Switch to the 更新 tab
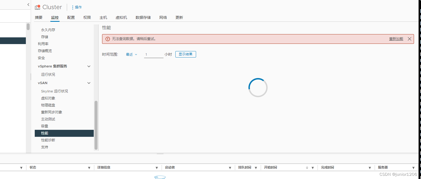Image resolution: width=421 pixels, height=179 pixels. (179, 17)
